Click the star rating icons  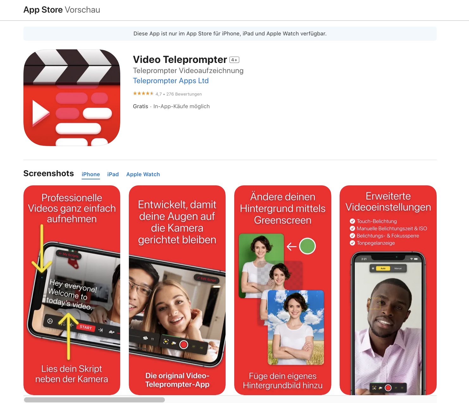tap(143, 94)
